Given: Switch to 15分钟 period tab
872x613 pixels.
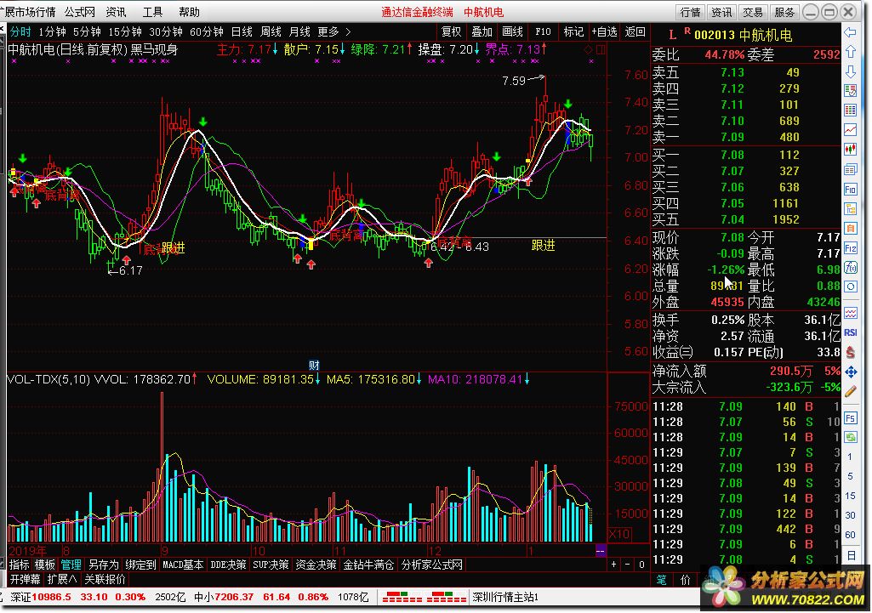Looking at the screenshot, I should pos(125,31).
